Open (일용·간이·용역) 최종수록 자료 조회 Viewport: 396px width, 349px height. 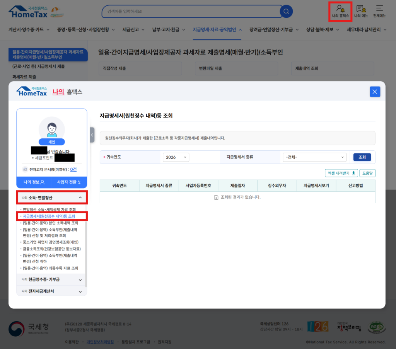(50, 268)
